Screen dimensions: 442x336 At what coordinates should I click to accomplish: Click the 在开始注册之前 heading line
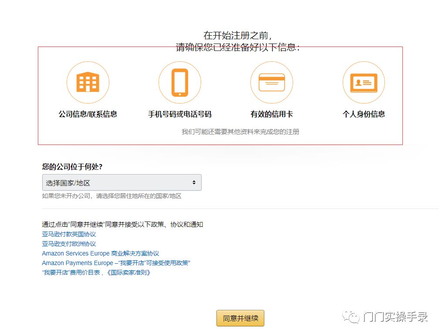pyautogui.click(x=238, y=36)
